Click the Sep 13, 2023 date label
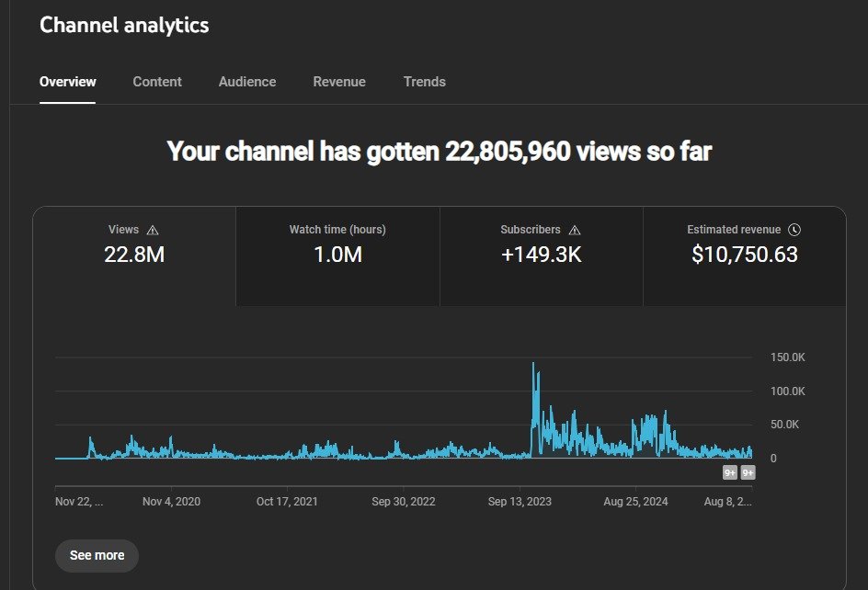This screenshot has height=590, width=868. click(520, 502)
